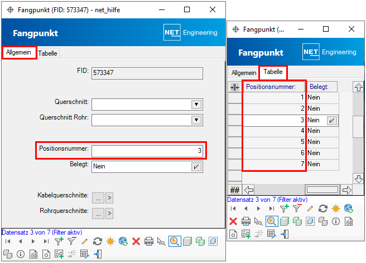
Task: Click the ## button below the table
Action: (234, 190)
